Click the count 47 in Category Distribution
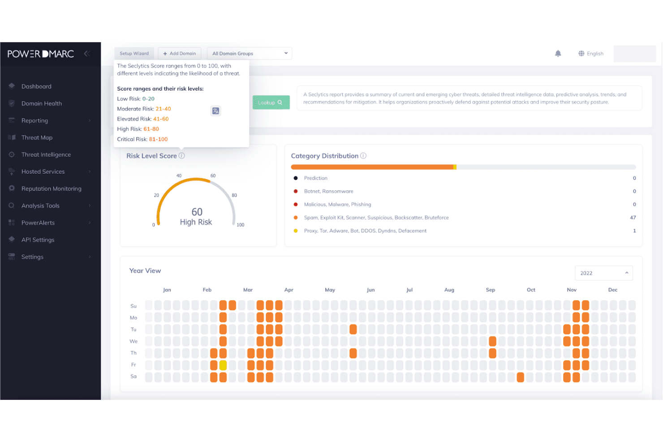 tap(633, 218)
